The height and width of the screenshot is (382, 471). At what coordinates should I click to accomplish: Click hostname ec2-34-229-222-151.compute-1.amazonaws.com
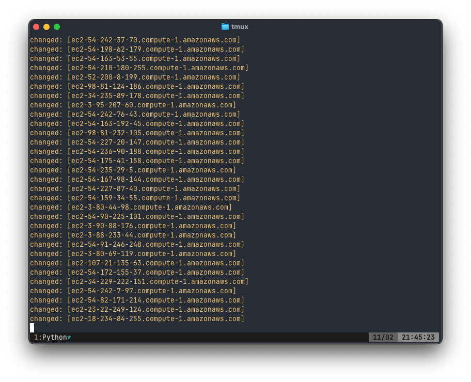[x=158, y=282]
